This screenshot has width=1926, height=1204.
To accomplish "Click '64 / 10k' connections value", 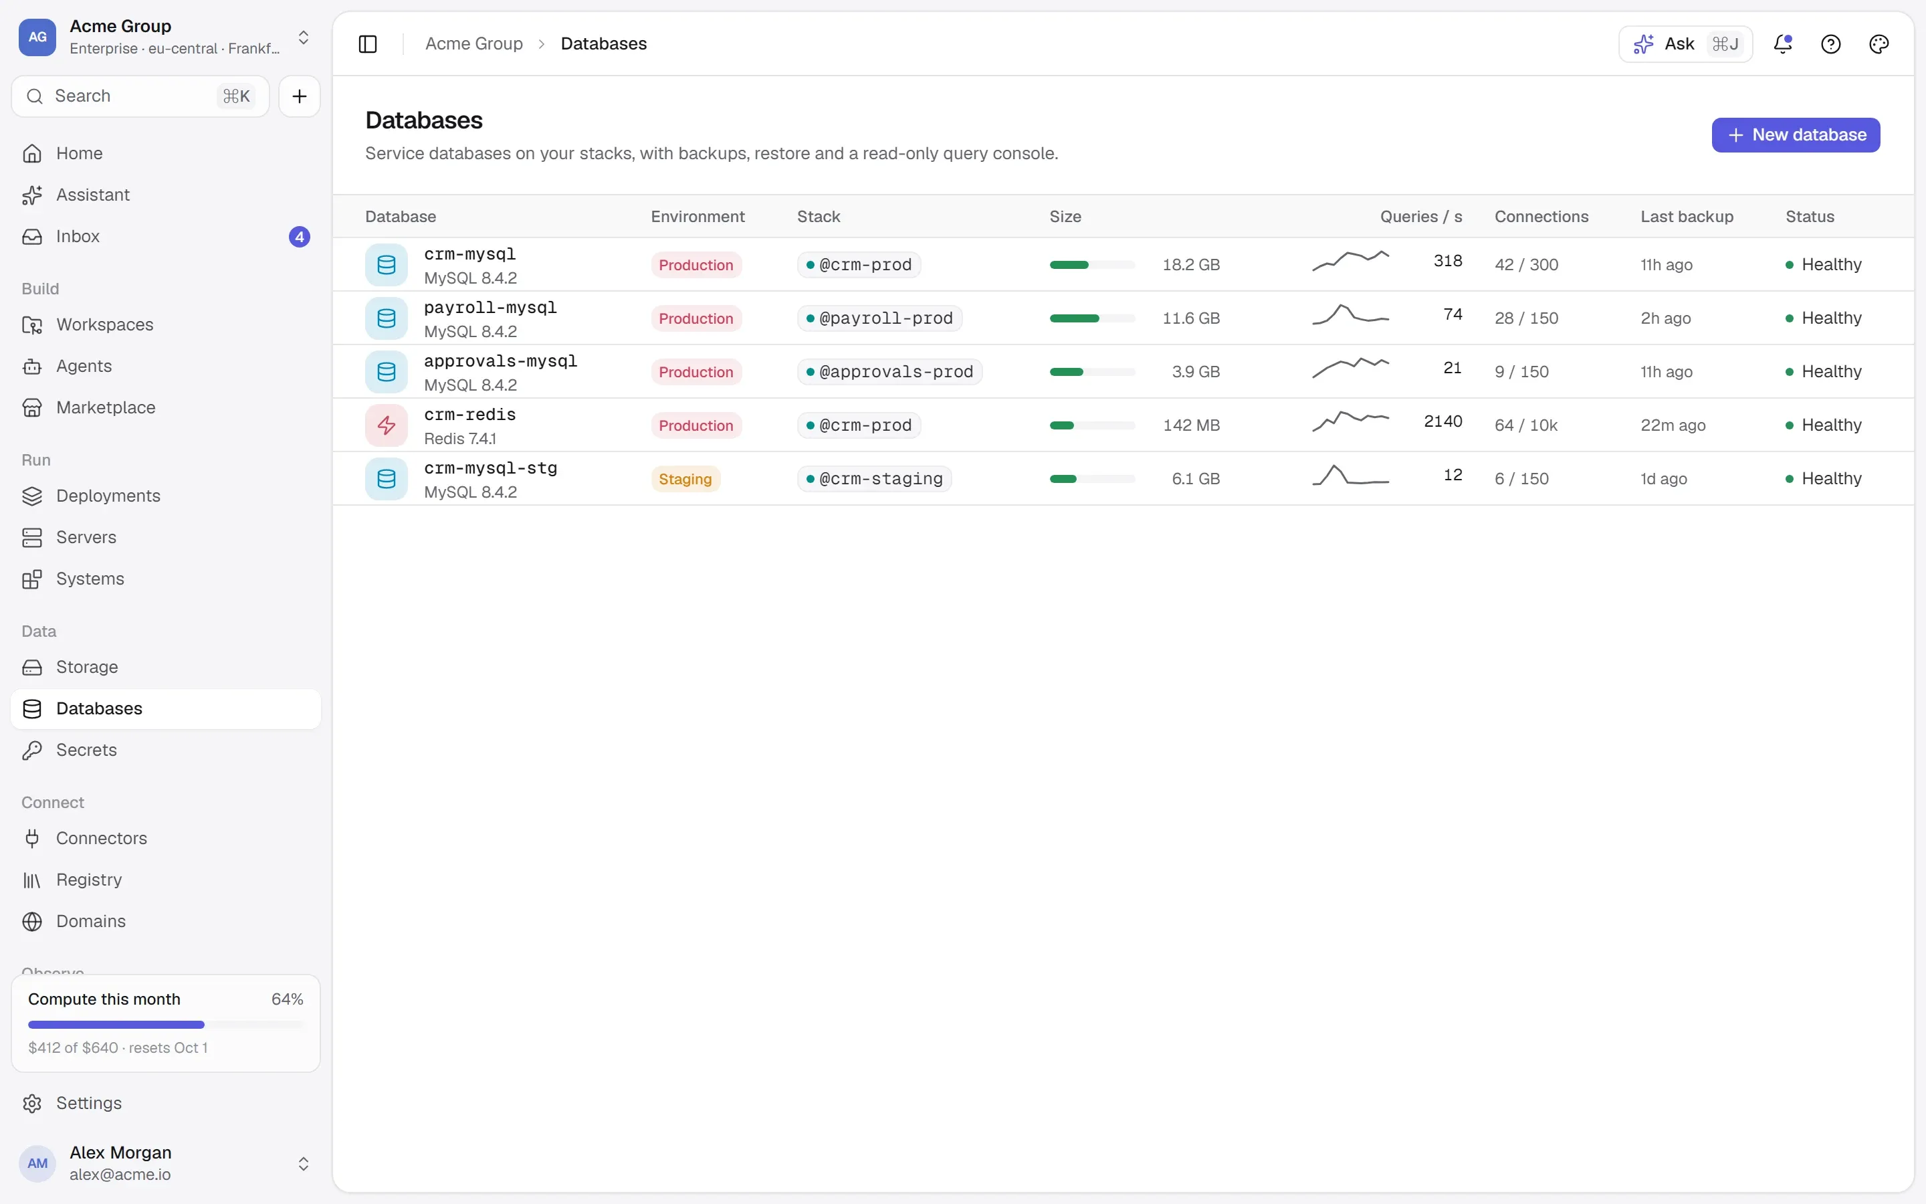I will (1525, 425).
